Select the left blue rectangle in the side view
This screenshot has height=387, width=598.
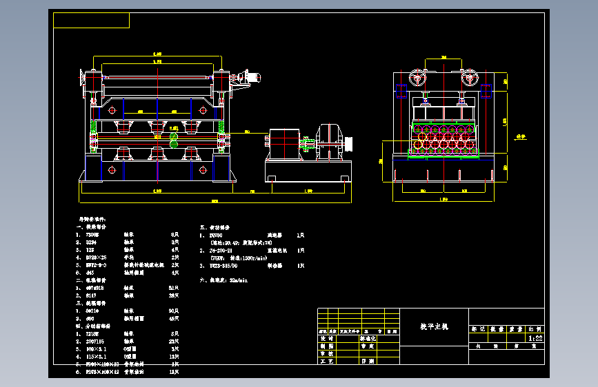[x=401, y=92]
